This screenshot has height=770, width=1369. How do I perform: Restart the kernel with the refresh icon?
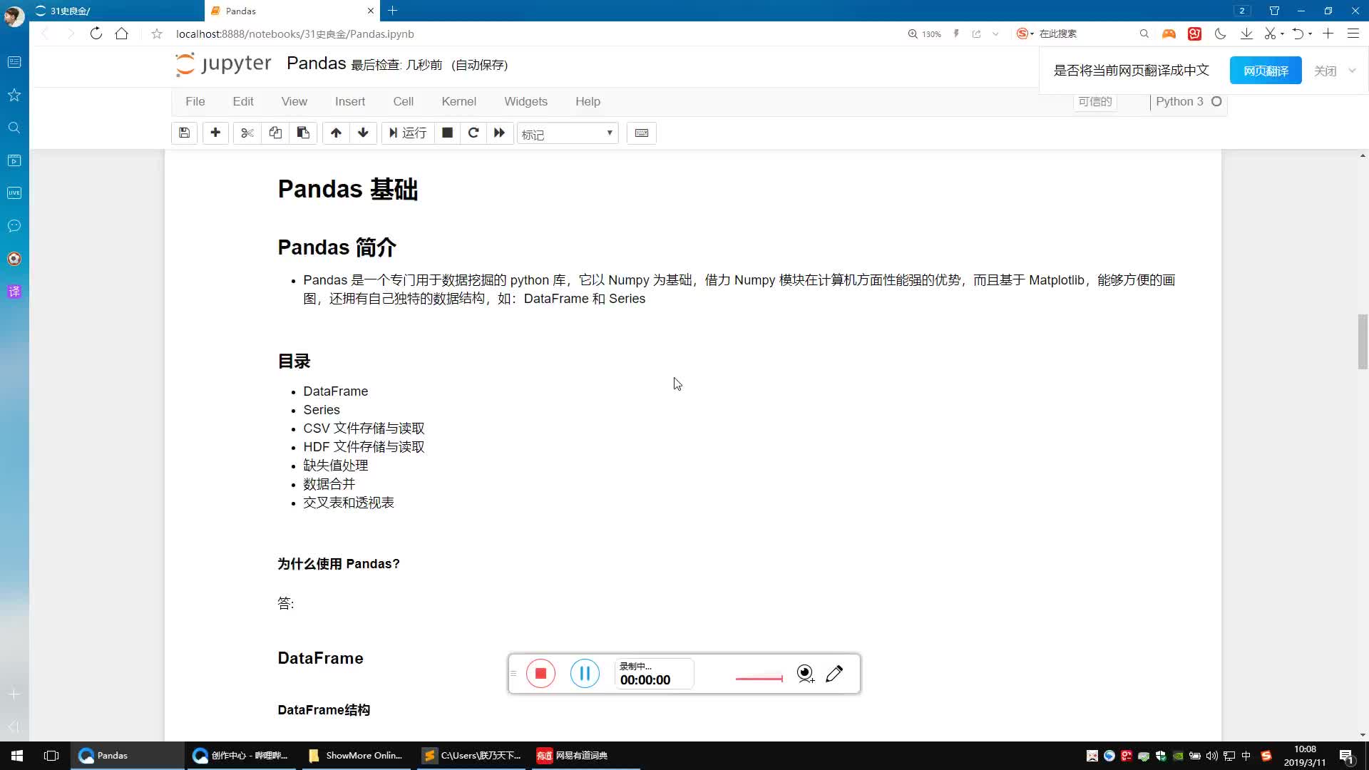473,133
